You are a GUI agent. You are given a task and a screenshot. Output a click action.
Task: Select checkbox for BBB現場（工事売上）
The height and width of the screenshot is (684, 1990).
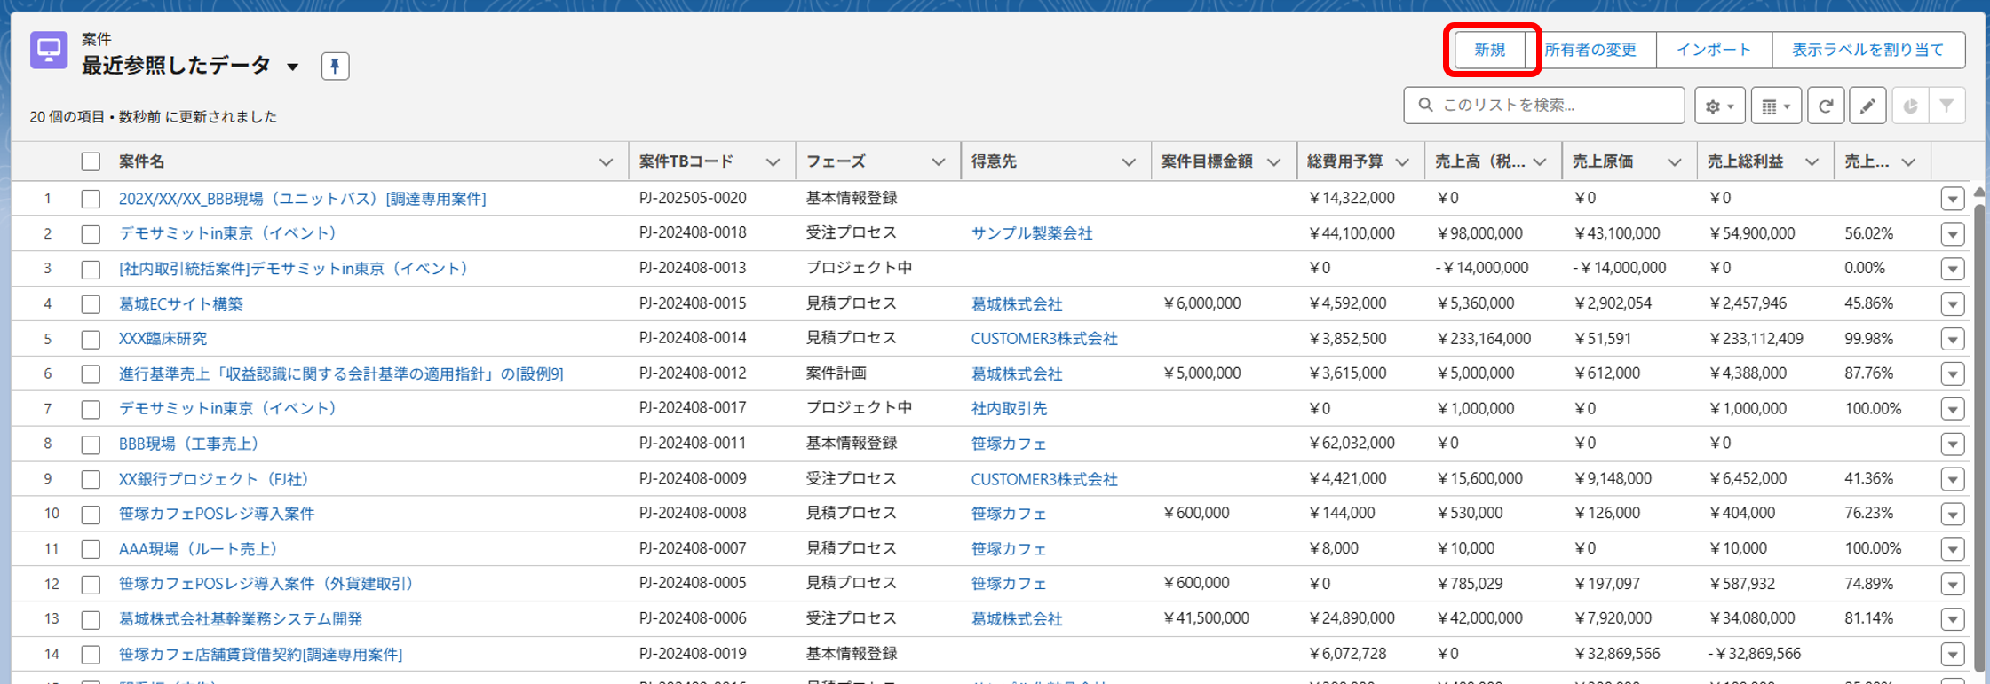point(91,444)
